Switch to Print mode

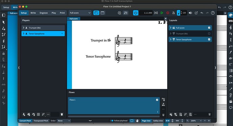pyautogui.click(x=62, y=13)
